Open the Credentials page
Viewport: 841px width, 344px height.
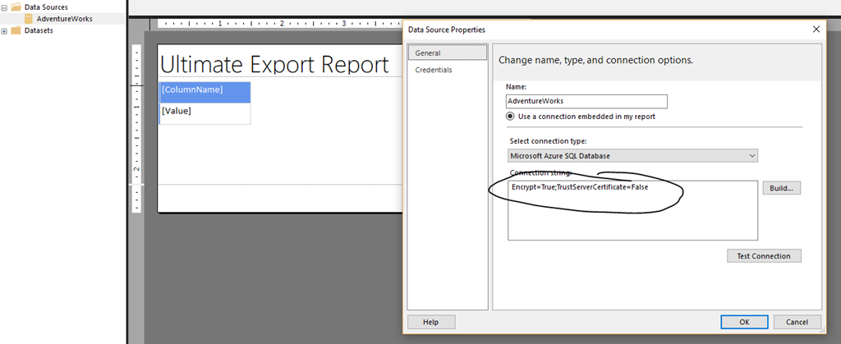pyautogui.click(x=434, y=70)
